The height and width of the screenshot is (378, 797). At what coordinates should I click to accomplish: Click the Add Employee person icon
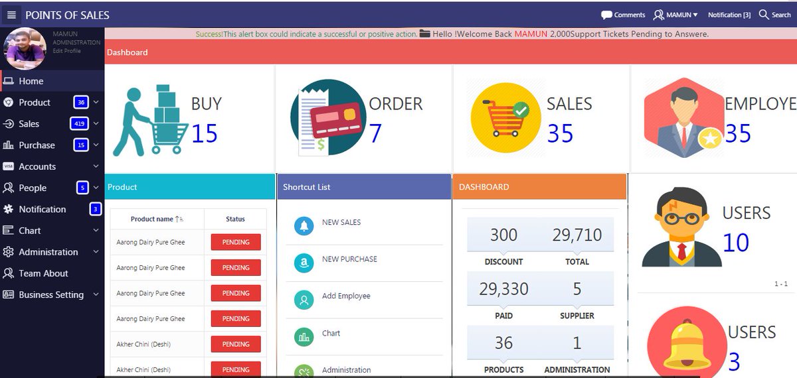coord(304,300)
